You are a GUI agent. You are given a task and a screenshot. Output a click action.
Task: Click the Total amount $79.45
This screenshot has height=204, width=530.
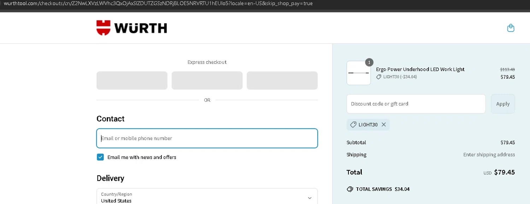504,172
